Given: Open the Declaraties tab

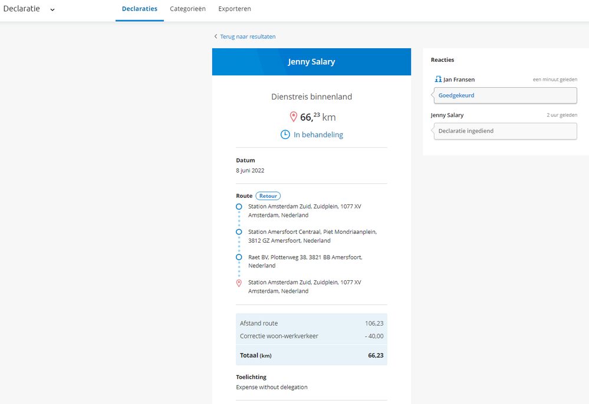Looking at the screenshot, I should pyautogui.click(x=140, y=9).
